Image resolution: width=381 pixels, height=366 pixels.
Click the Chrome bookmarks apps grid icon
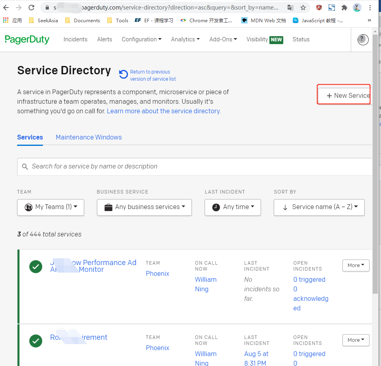[x=6, y=20]
